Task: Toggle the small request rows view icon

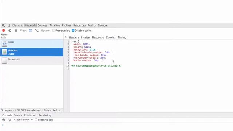Action: [x=37, y=31]
